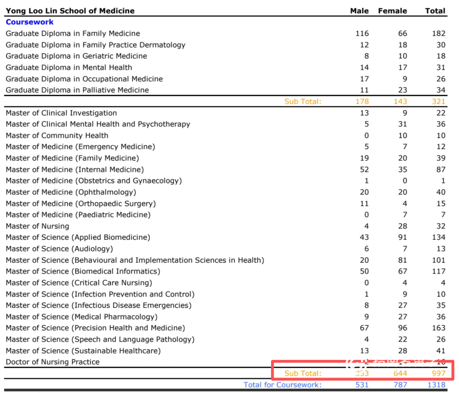This screenshot has height=393, width=459.
Task: Click the Total for Coursework label
Action: click(282, 385)
